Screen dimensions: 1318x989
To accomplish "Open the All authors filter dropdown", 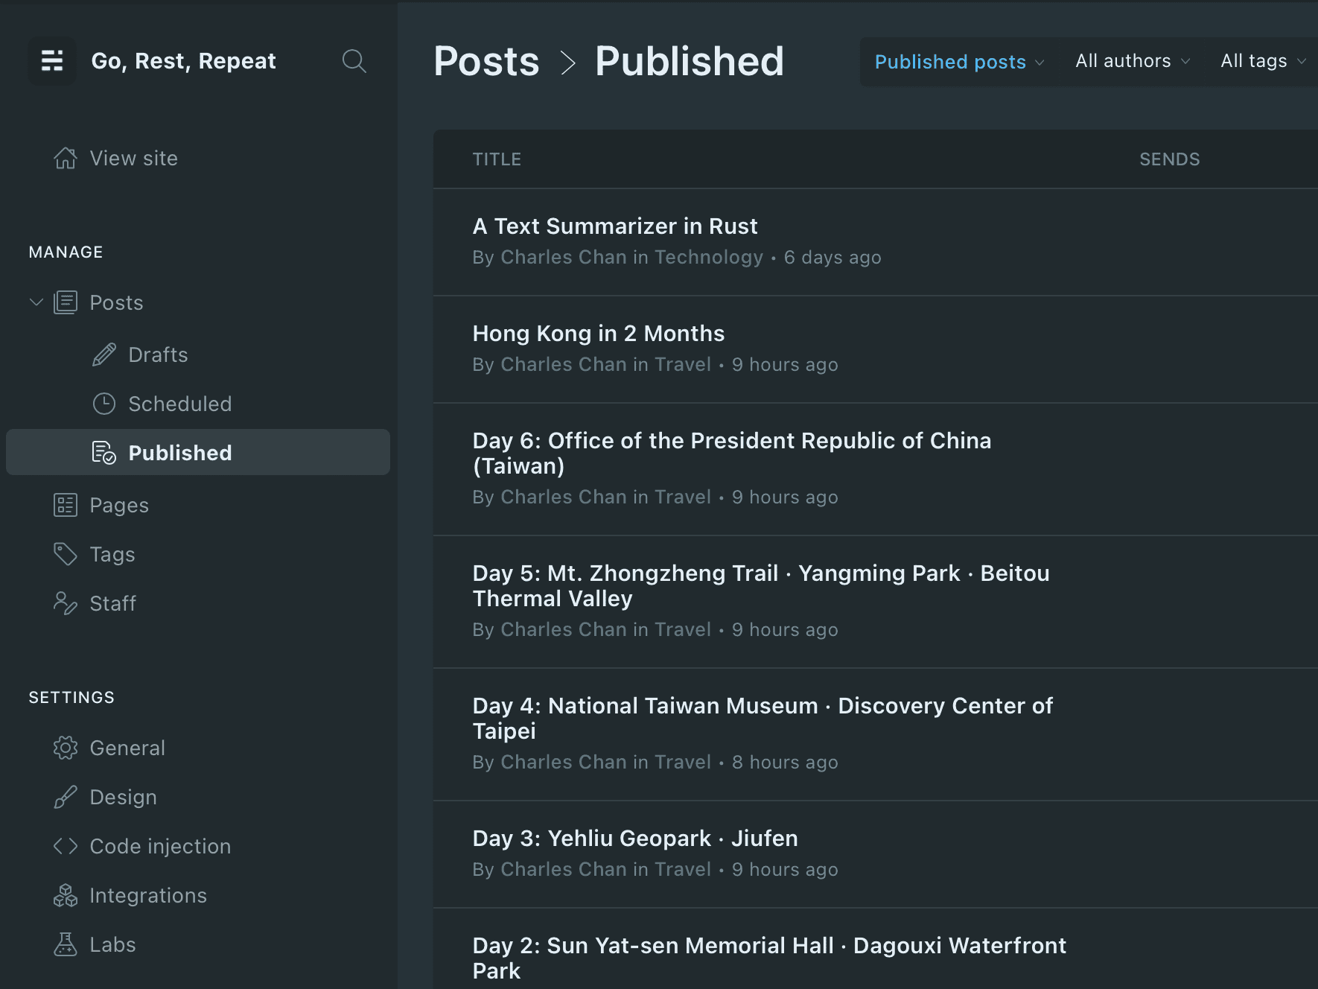I will [1132, 61].
